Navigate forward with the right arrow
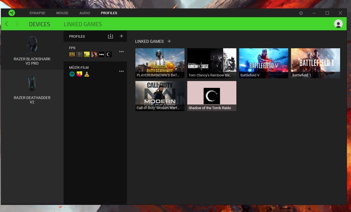The width and height of the screenshot is (351, 212). (17, 24)
